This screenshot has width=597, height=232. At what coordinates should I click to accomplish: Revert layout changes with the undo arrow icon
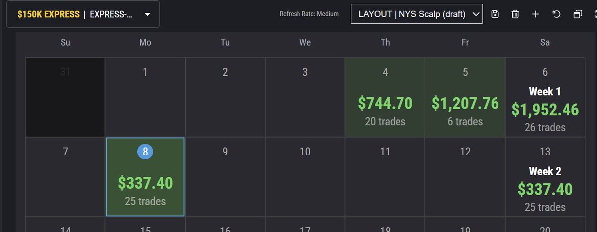pyautogui.click(x=557, y=14)
